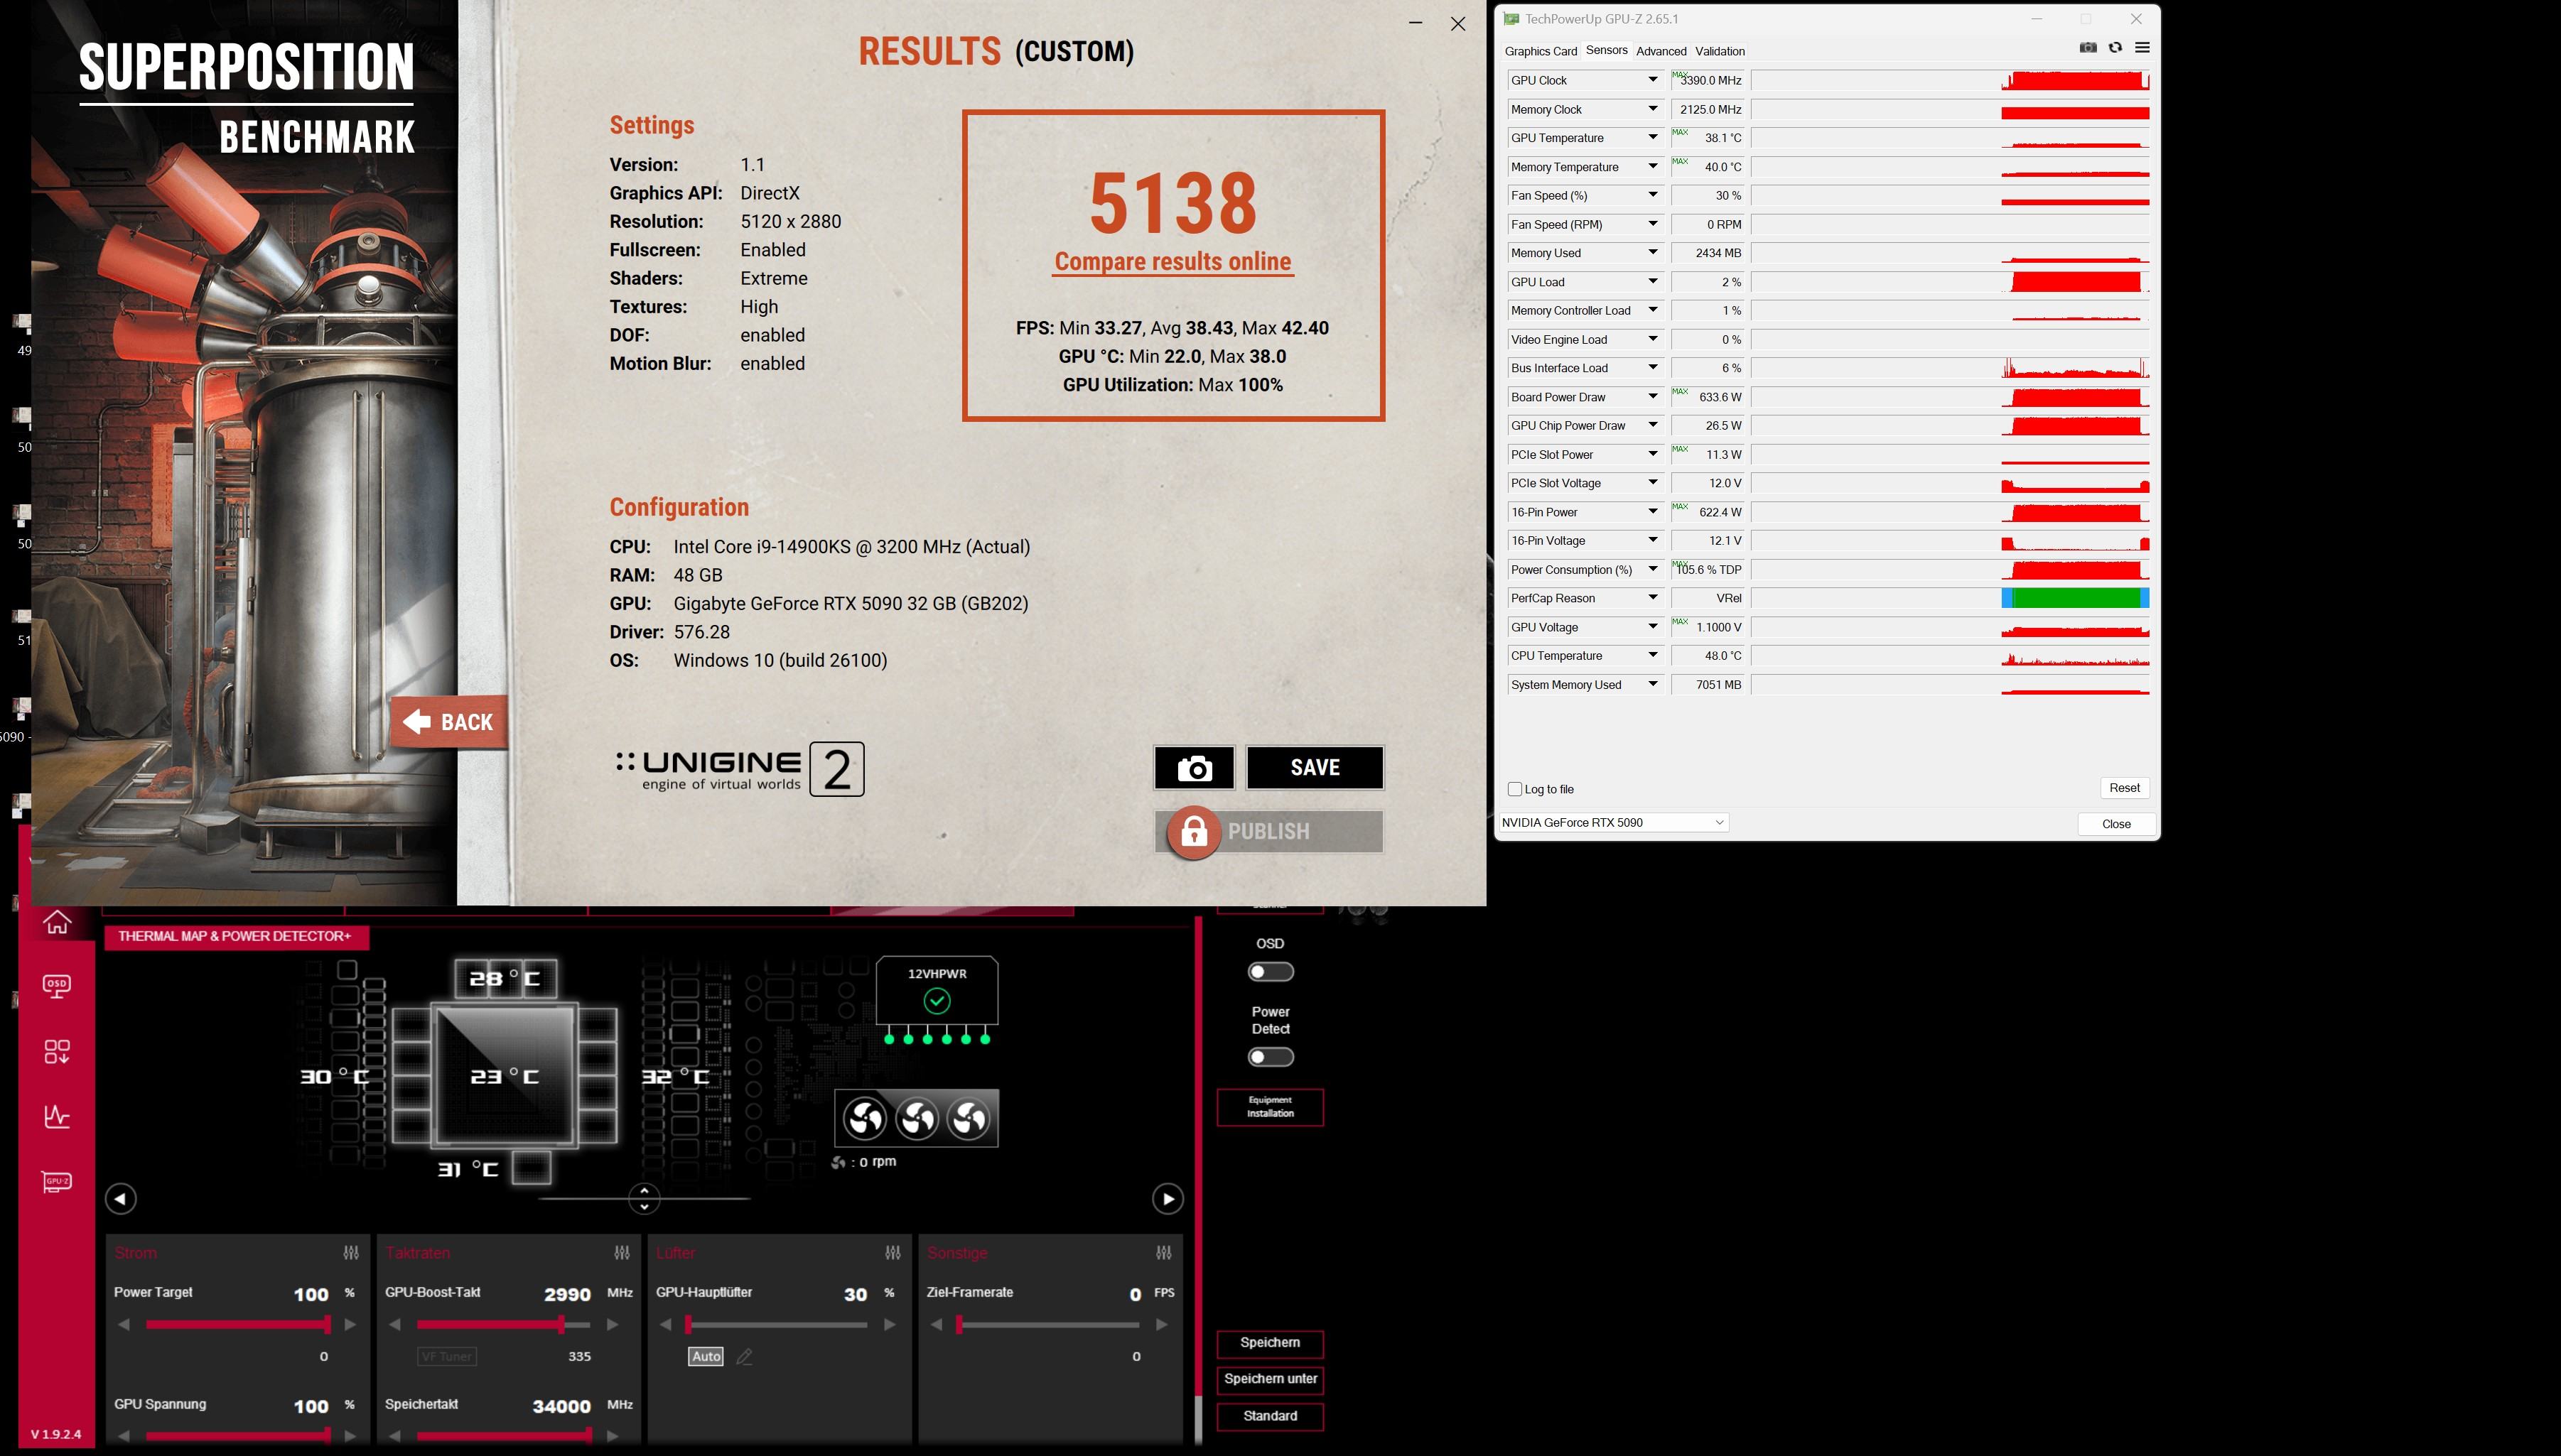
Task: Open the CPU Temperature sensor dropdown
Action: [1653, 656]
